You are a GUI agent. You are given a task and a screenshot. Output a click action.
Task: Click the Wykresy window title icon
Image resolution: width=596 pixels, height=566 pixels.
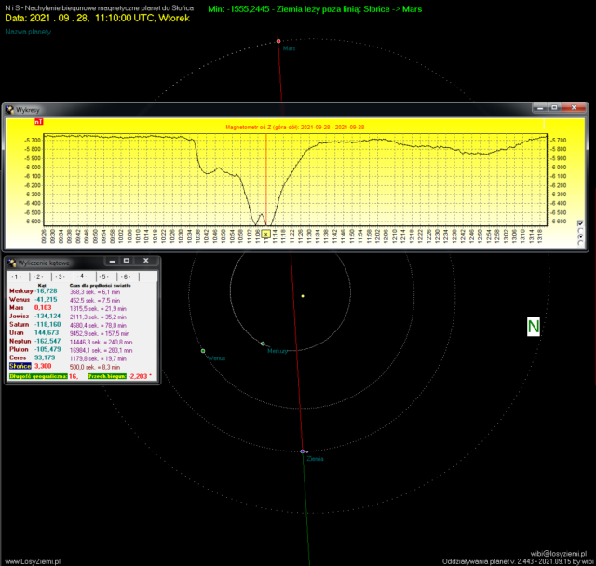pos(10,109)
